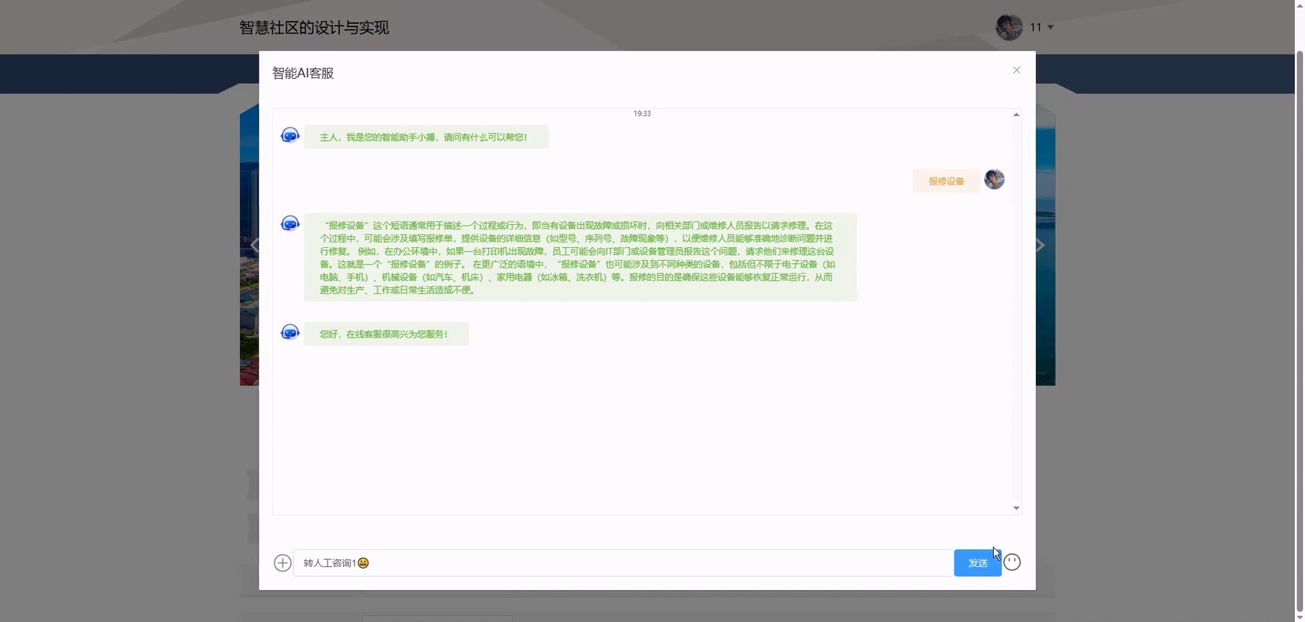Screen dimensions: 1305x622
Task: Close the 智能AI客服 dialog
Action: click(1016, 70)
